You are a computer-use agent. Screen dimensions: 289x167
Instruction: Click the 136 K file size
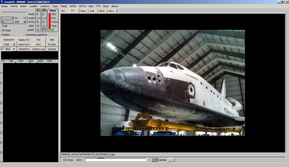pos(79,160)
